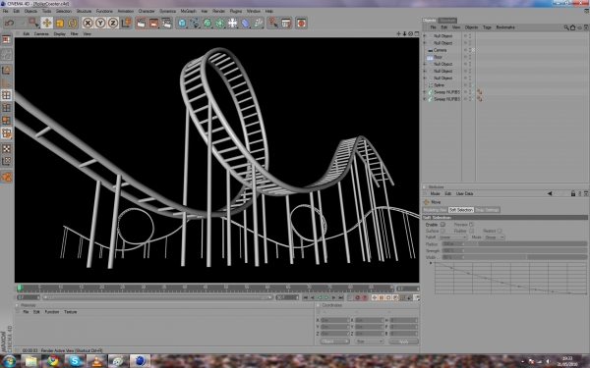The image size is (590, 368).
Task: Click the Apply button in Coordinates
Action: [403, 342]
